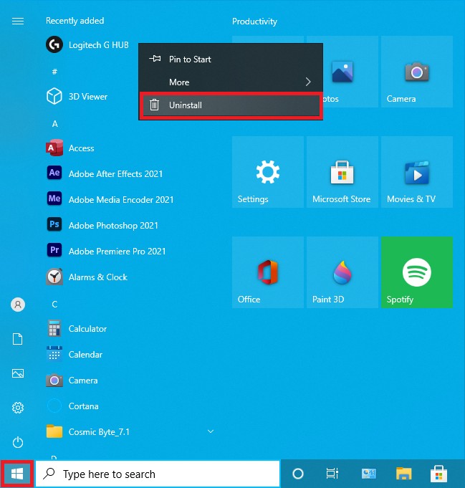This screenshot has height=488, width=465.
Task: Click the Productivity group title
Action: (x=254, y=21)
